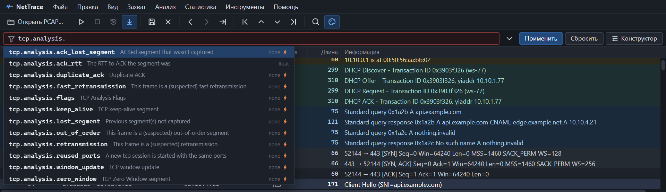Stop capture with the square icon
The image size is (666, 192).
[97, 22]
